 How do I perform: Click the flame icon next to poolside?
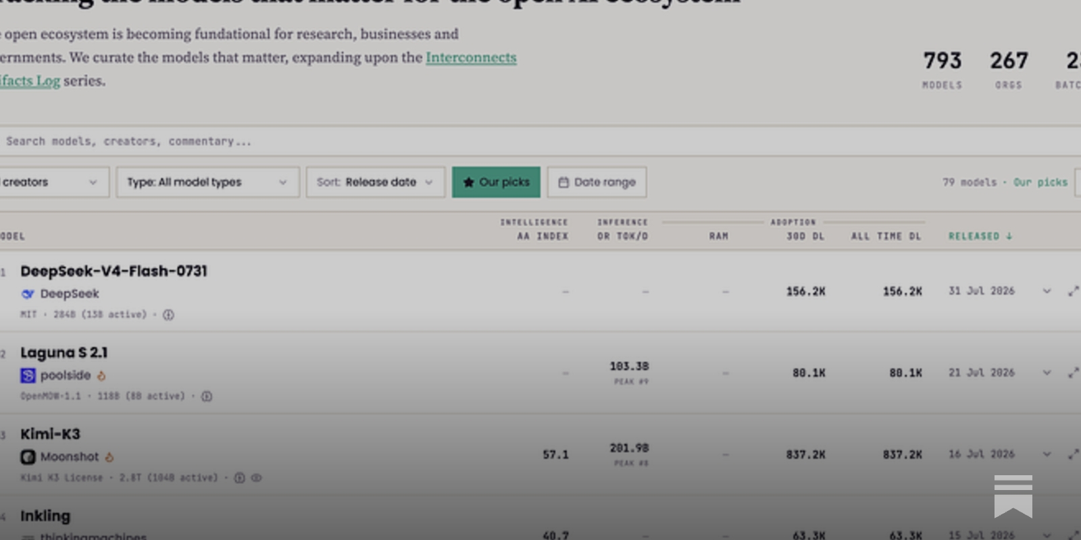point(101,375)
